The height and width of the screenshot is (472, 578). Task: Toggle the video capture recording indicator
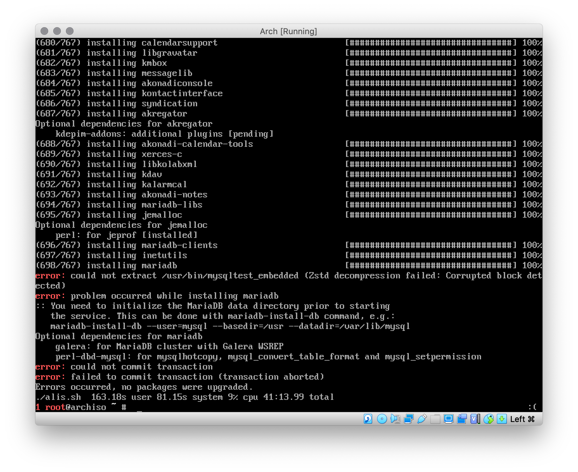[461, 419]
